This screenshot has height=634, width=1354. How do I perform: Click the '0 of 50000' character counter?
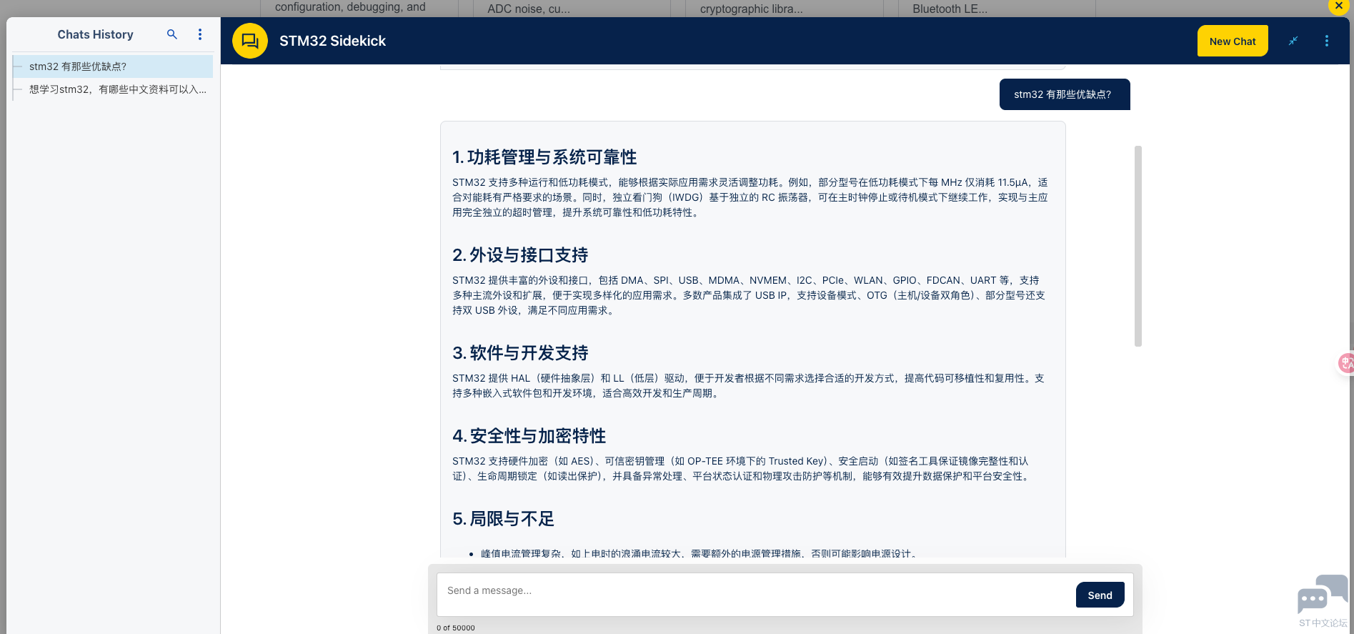(x=456, y=628)
